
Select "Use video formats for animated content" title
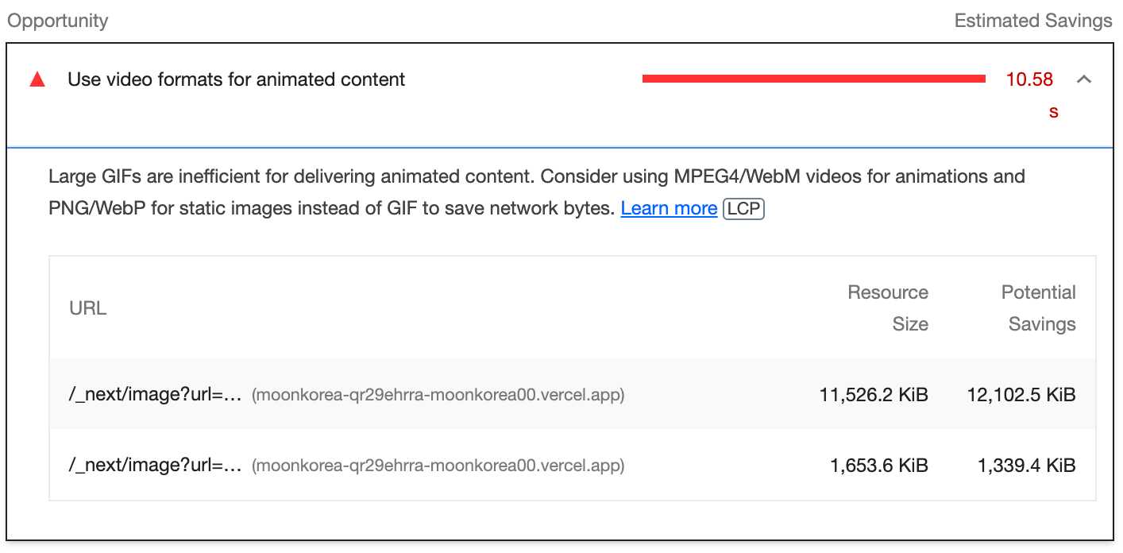(236, 79)
